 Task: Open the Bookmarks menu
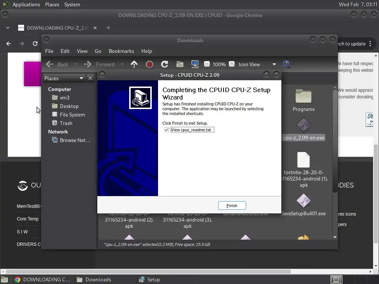tap(121, 51)
